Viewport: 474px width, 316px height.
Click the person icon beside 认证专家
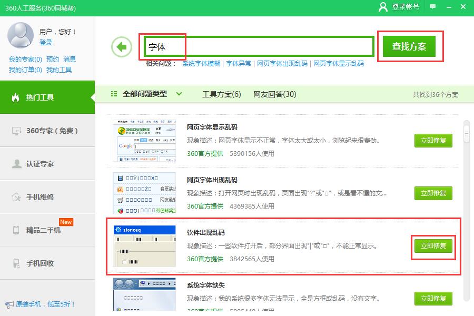coord(16,164)
